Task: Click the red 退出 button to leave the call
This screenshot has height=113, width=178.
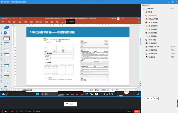Action: [137, 111]
